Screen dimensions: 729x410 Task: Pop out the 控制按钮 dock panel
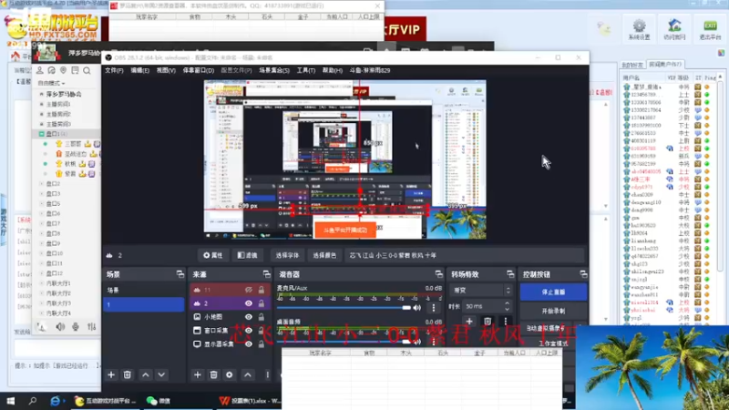point(583,274)
